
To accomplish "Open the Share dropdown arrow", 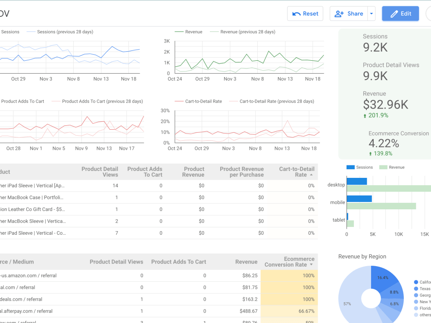I will [x=372, y=14].
